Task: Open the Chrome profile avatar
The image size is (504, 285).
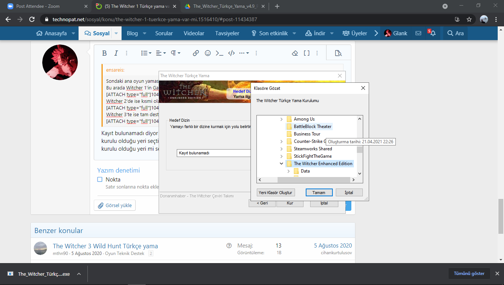Action: pyautogui.click(x=484, y=19)
